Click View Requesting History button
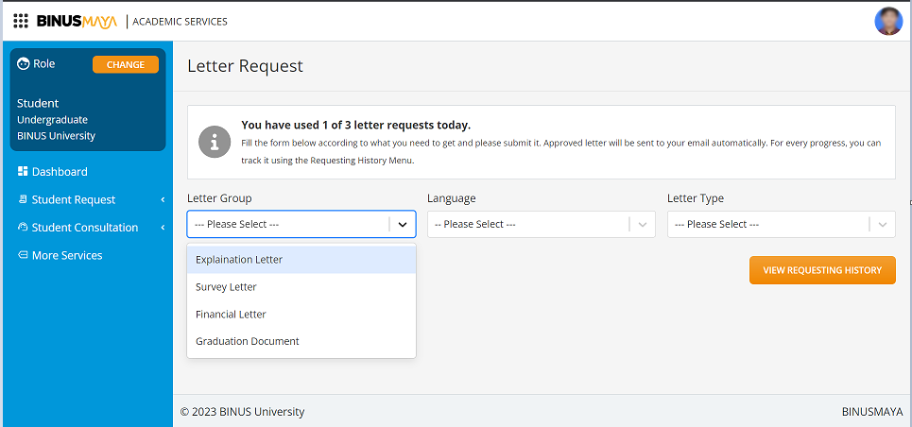The width and height of the screenshot is (912, 427). point(822,270)
